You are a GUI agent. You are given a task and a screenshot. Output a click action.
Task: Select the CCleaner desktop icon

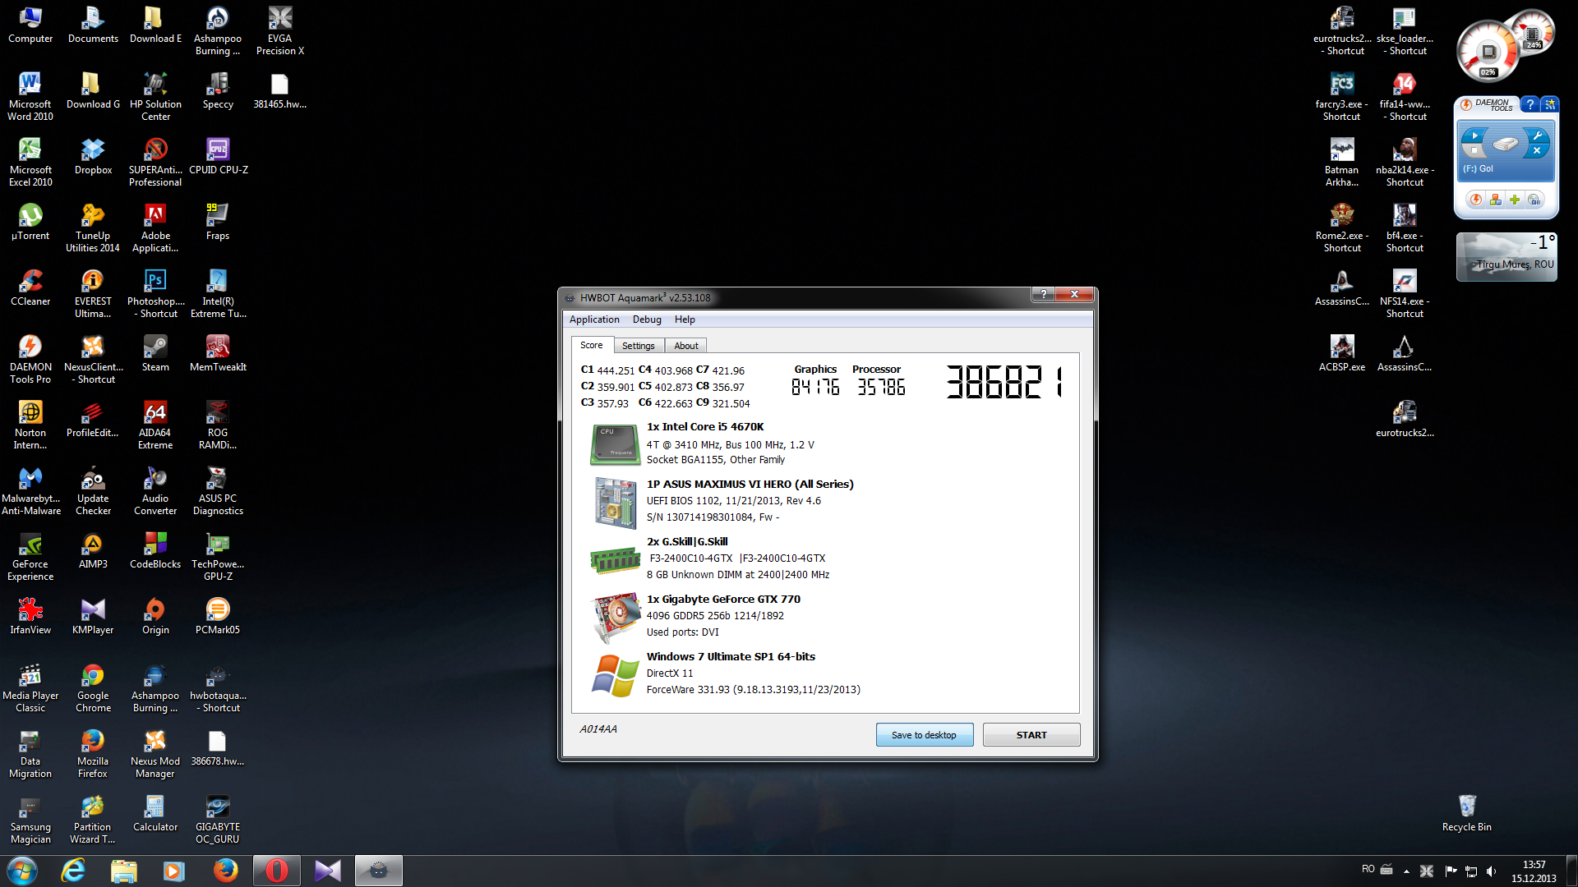tap(30, 288)
